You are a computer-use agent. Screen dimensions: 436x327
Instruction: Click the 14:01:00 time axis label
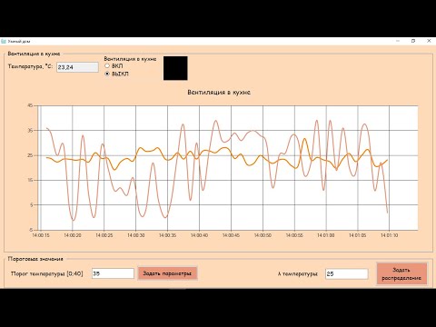[x=326, y=235]
